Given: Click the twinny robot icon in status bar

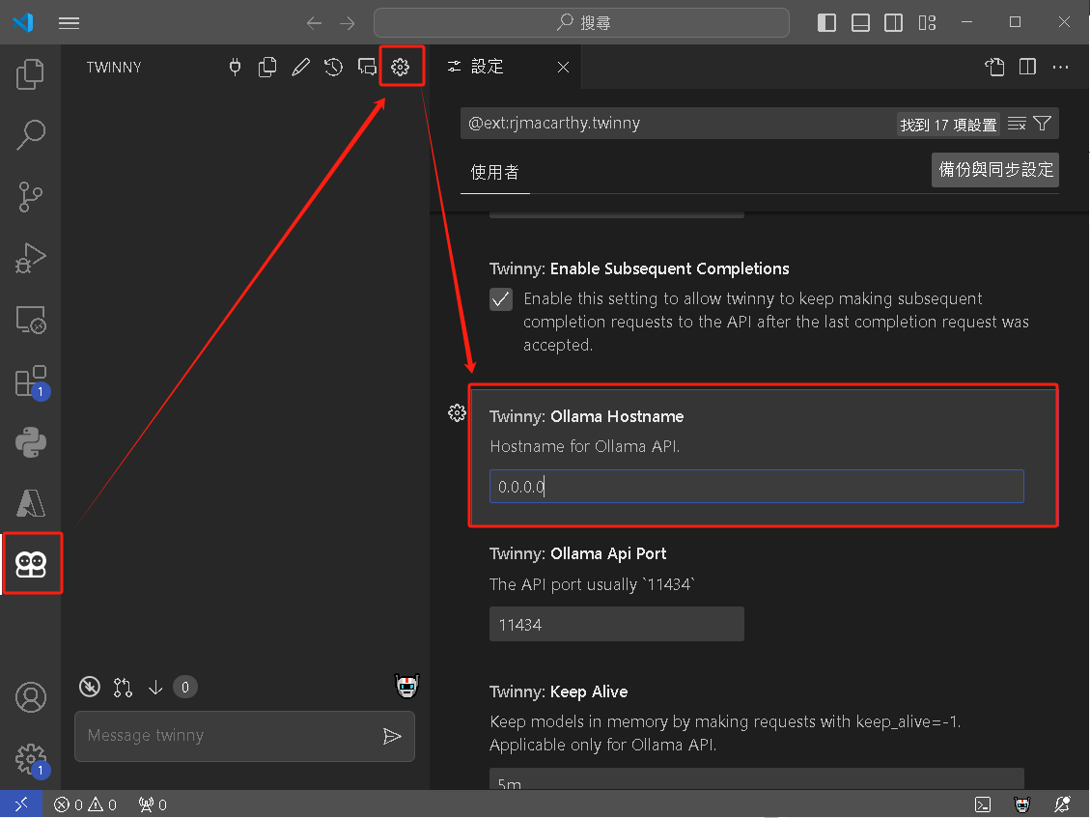Looking at the screenshot, I should click(x=1021, y=804).
